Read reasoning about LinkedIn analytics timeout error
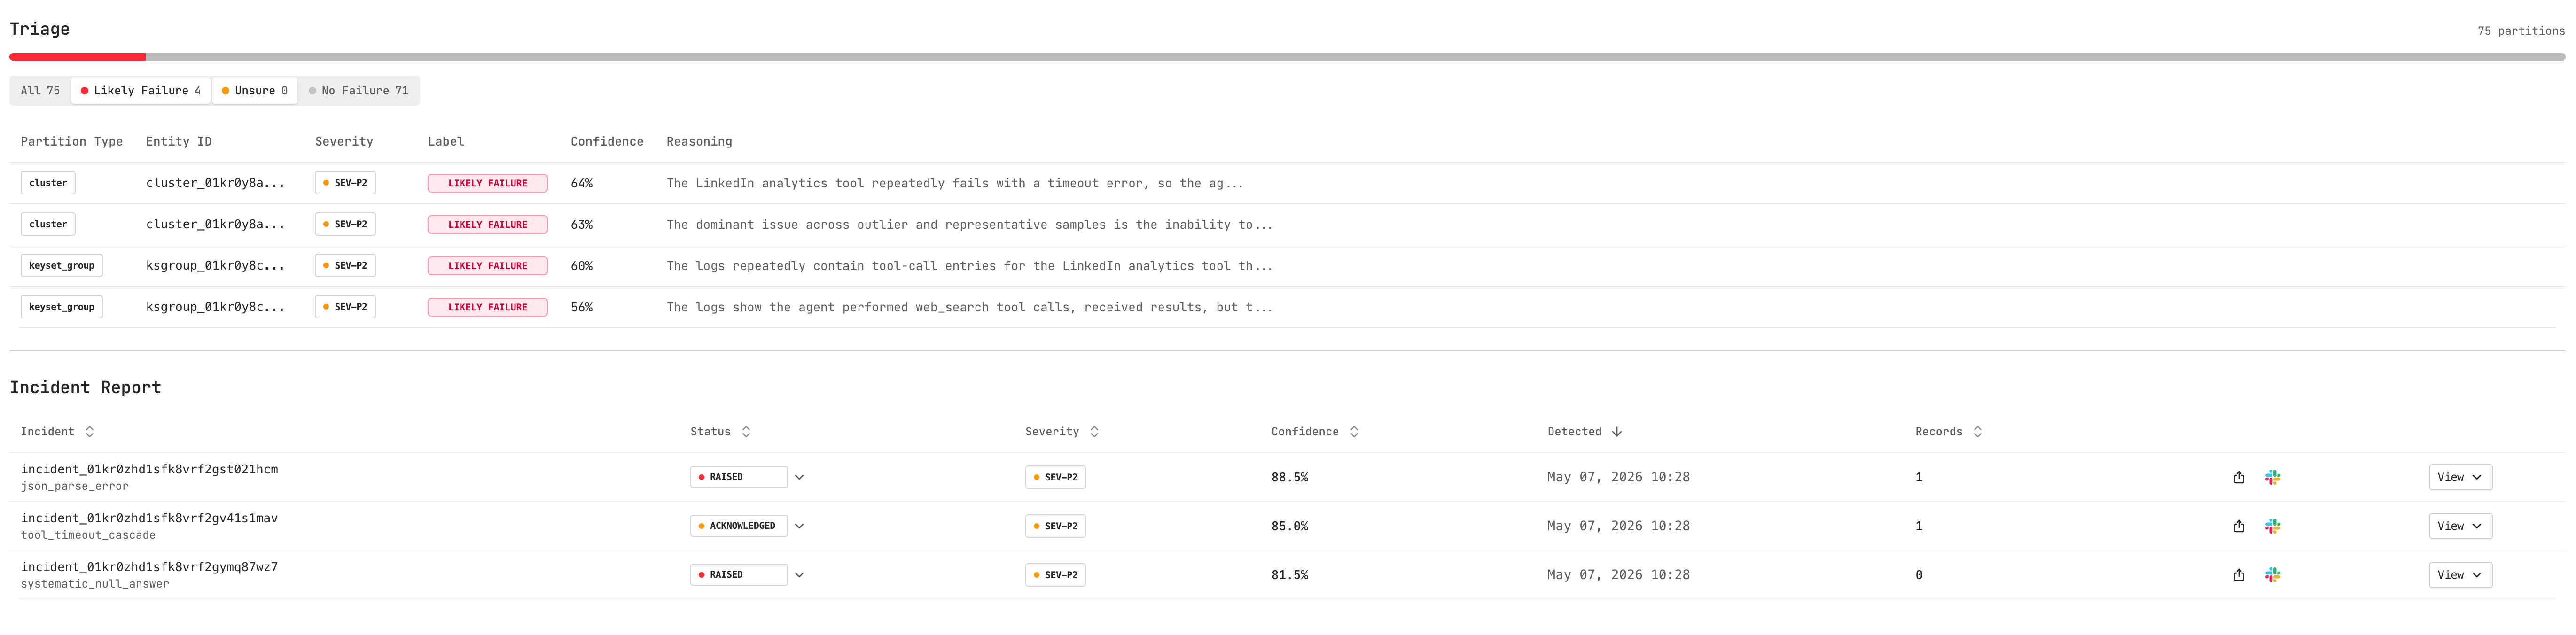The height and width of the screenshot is (635, 2576). click(955, 183)
